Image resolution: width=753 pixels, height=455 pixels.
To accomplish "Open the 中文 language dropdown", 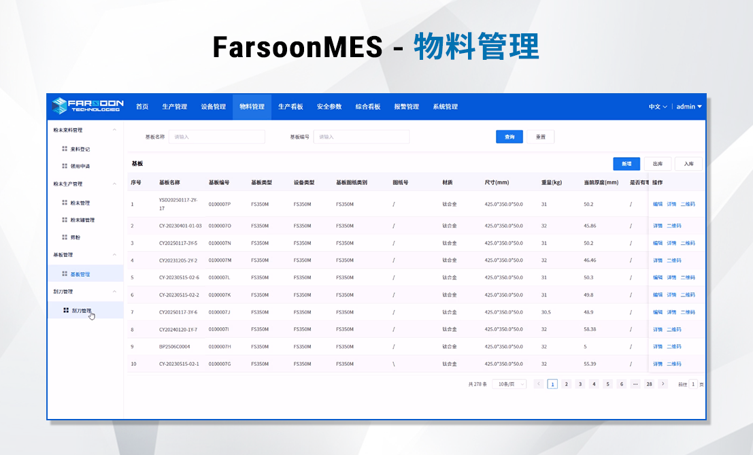I will [x=657, y=107].
